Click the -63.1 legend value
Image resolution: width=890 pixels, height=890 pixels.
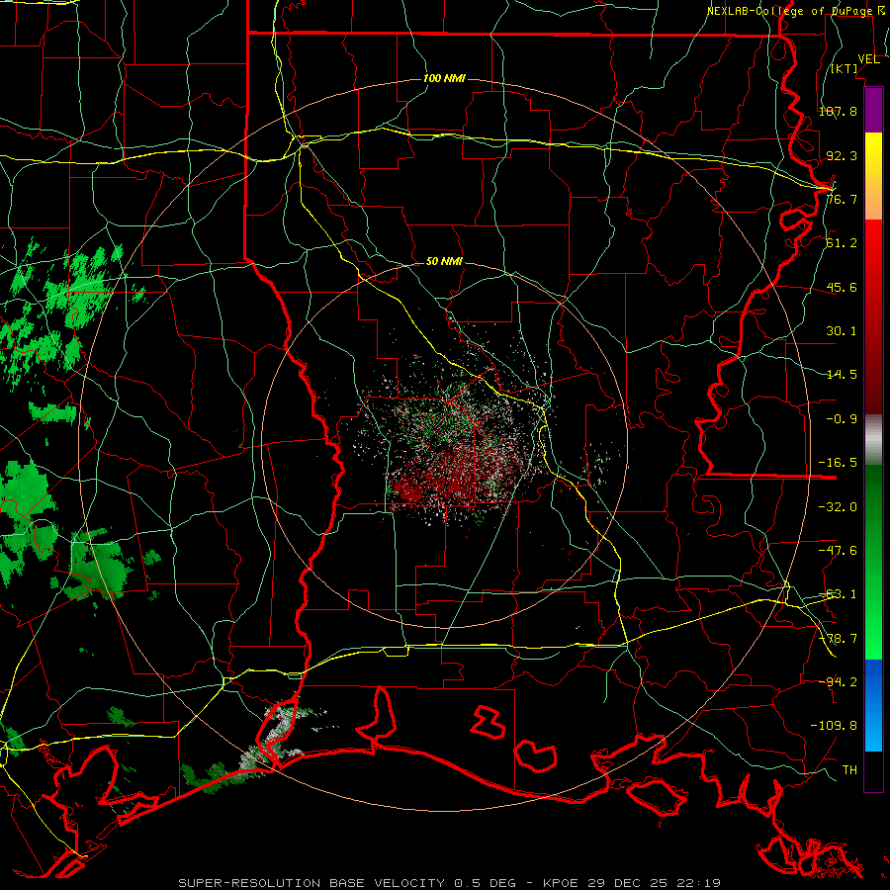838,594
